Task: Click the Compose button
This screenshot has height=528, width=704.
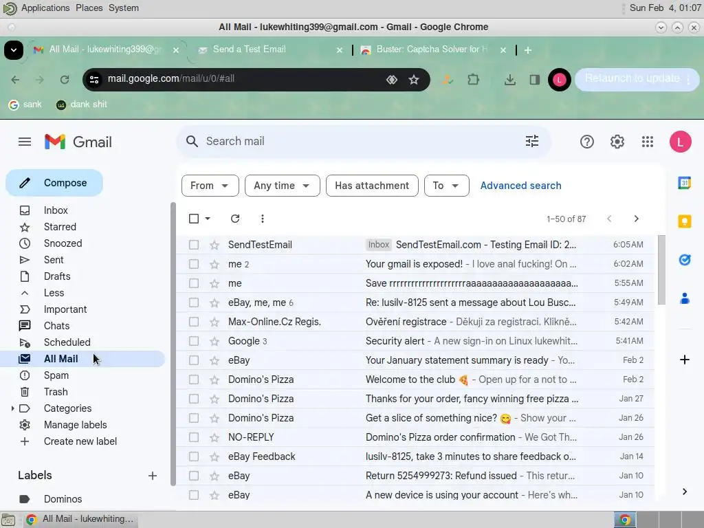Action: (54, 183)
